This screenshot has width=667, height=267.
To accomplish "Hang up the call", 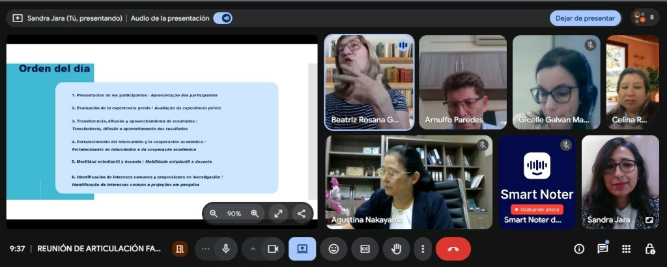I will [453, 249].
